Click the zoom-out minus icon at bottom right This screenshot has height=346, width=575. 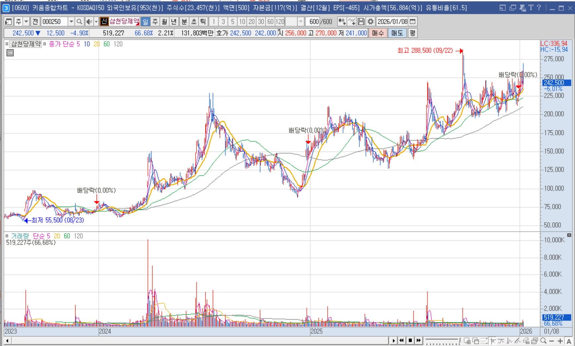[551, 341]
